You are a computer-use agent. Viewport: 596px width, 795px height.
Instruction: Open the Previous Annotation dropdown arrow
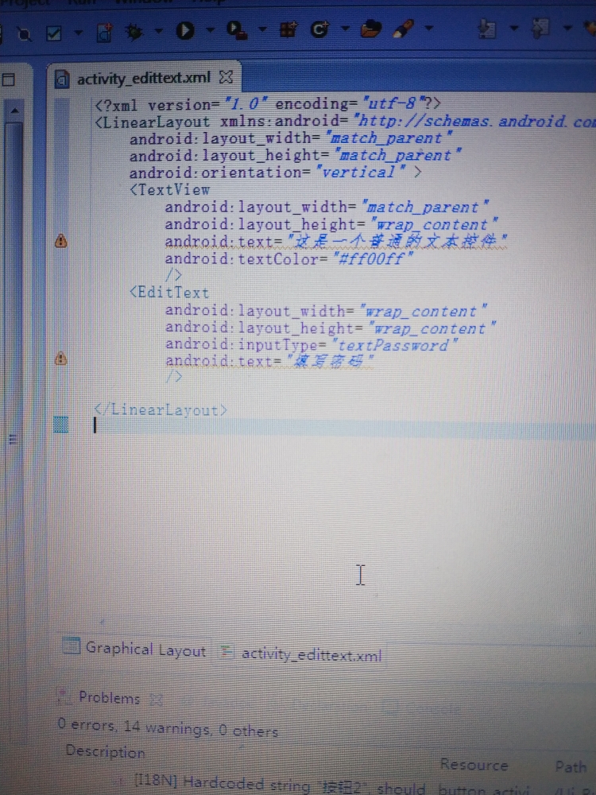tap(567, 27)
